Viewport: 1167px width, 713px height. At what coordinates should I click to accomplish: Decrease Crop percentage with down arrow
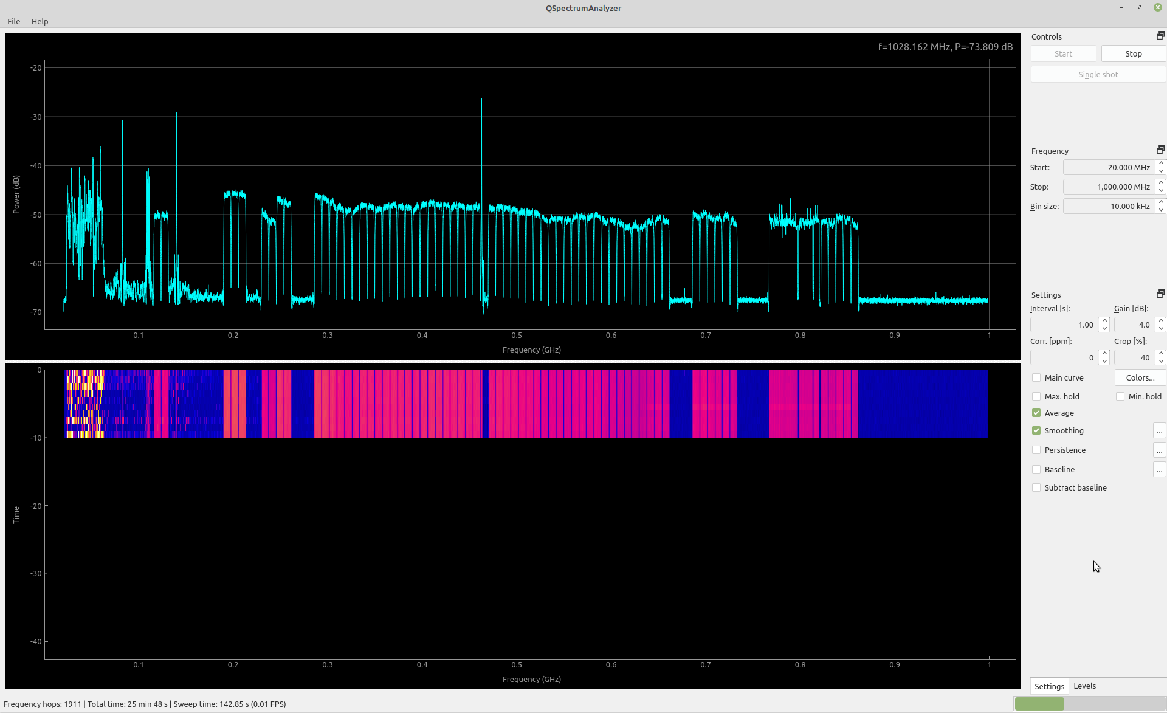coord(1161,361)
